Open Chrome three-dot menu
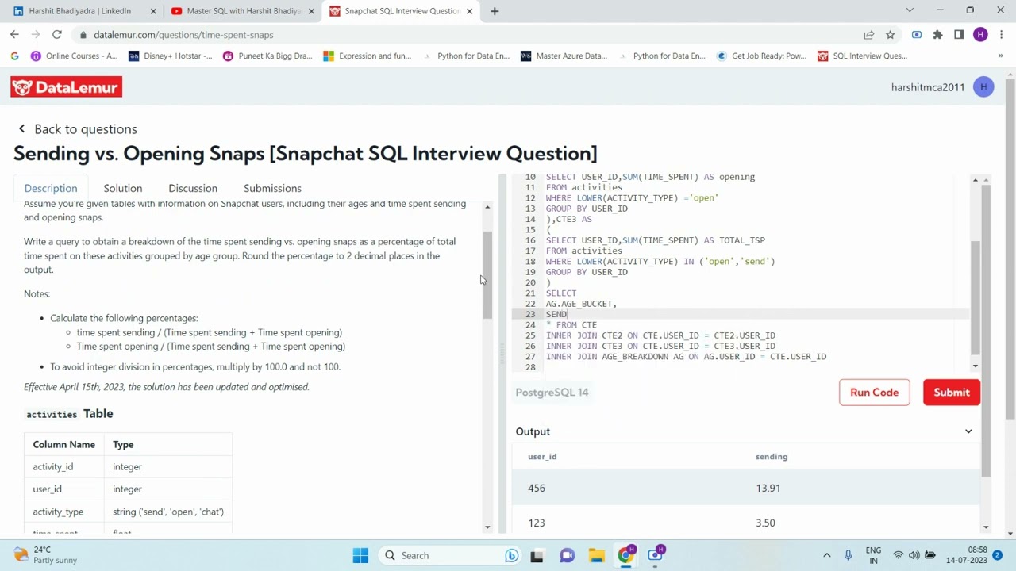 [1002, 35]
